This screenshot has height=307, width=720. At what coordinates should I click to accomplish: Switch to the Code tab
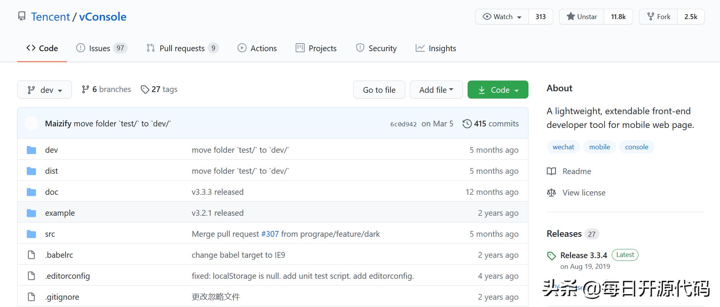click(x=42, y=48)
